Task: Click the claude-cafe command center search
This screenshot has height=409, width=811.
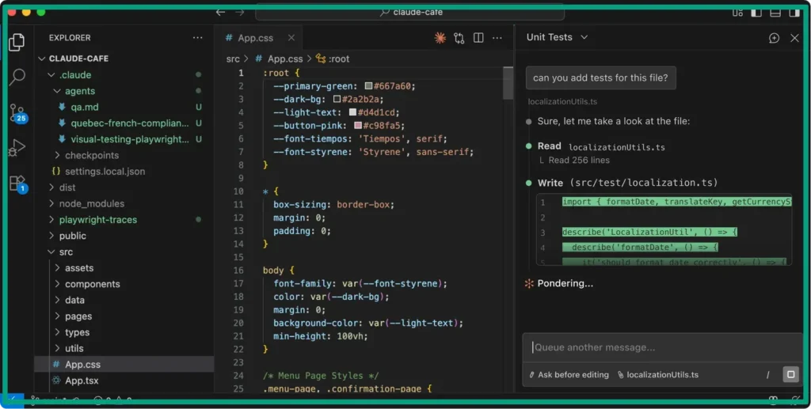Action: click(409, 12)
